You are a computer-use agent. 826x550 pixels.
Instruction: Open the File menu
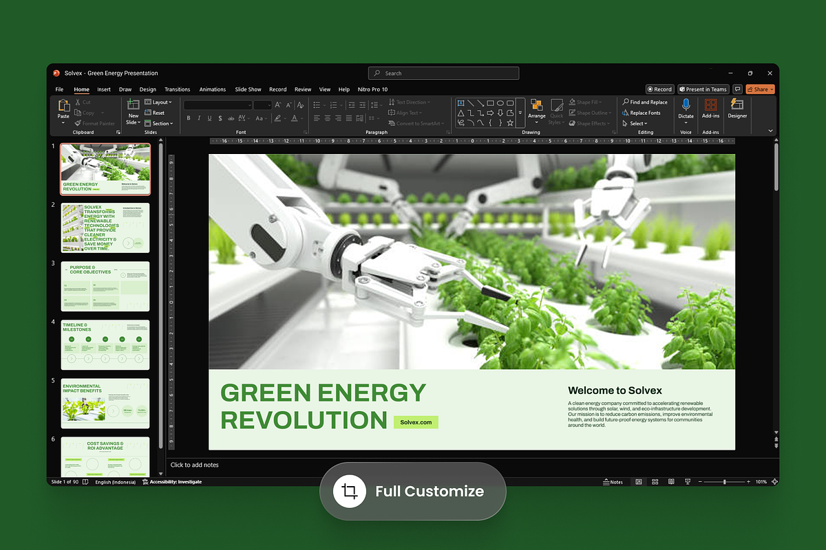tap(59, 89)
